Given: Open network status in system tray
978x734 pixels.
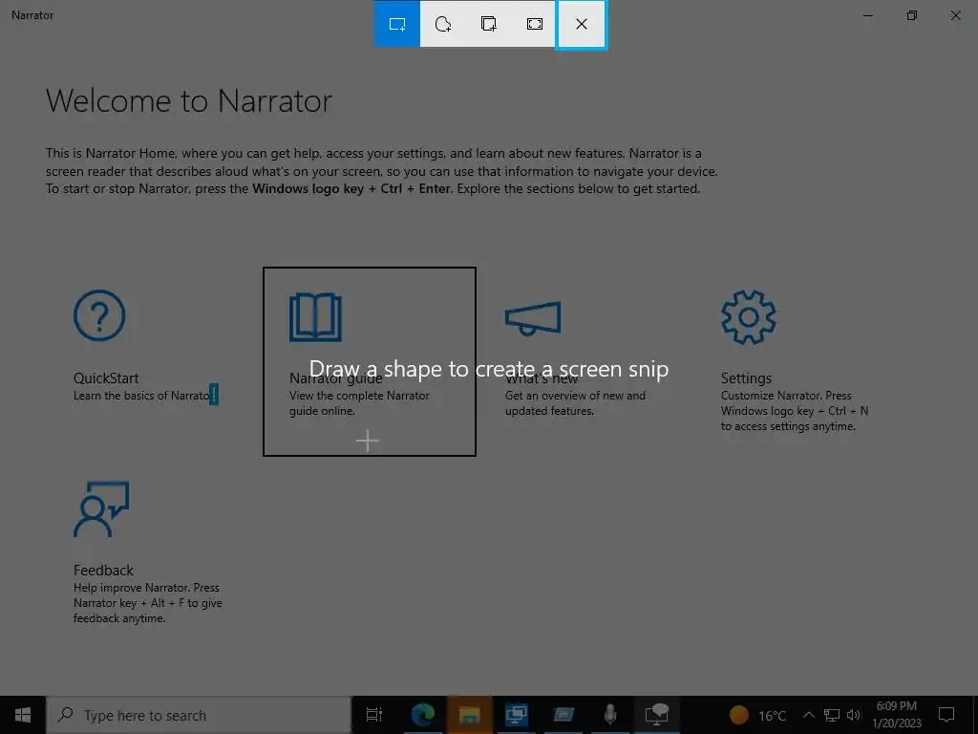Looking at the screenshot, I should point(832,715).
